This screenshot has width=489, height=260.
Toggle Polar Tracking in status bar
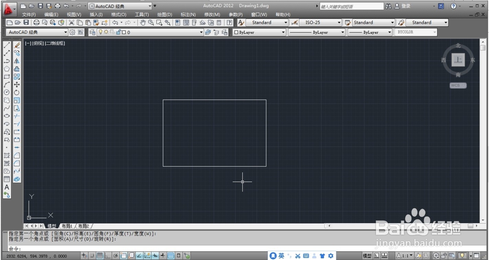(116, 256)
